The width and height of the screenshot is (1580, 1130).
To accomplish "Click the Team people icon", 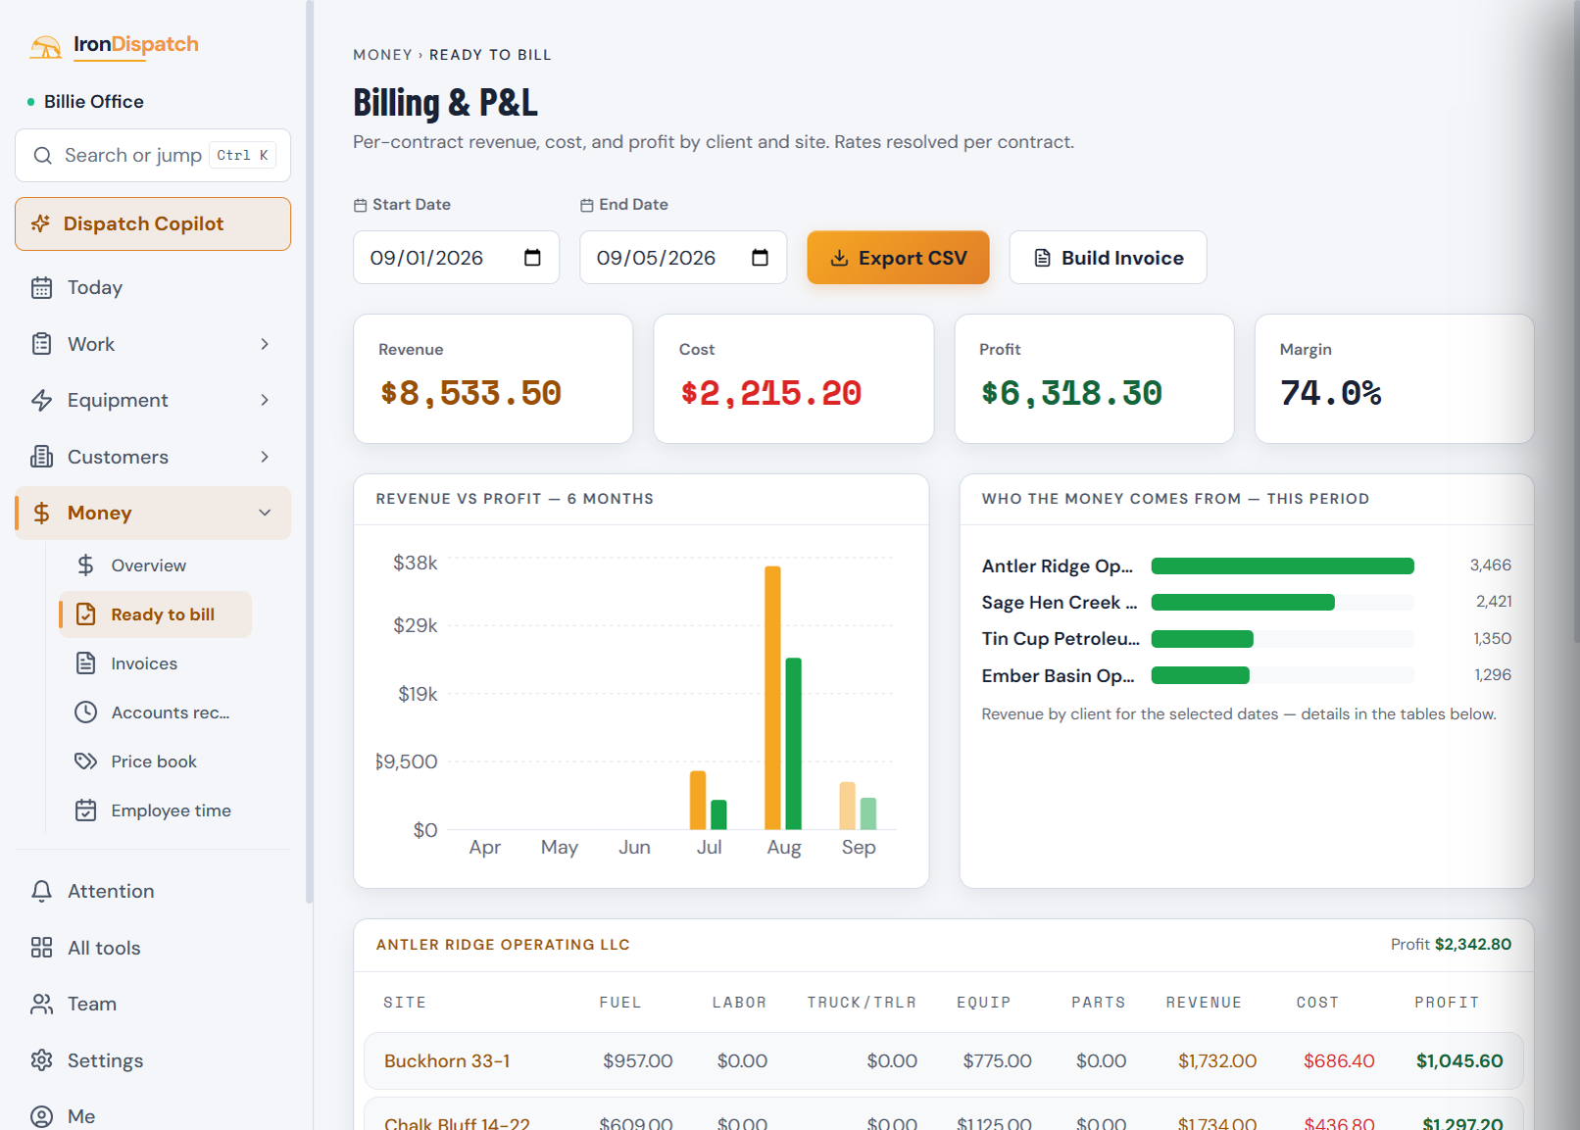I will pyautogui.click(x=41, y=1004).
